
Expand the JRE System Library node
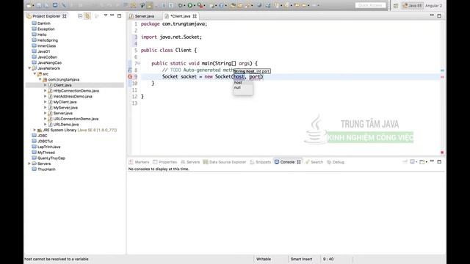click(35, 130)
